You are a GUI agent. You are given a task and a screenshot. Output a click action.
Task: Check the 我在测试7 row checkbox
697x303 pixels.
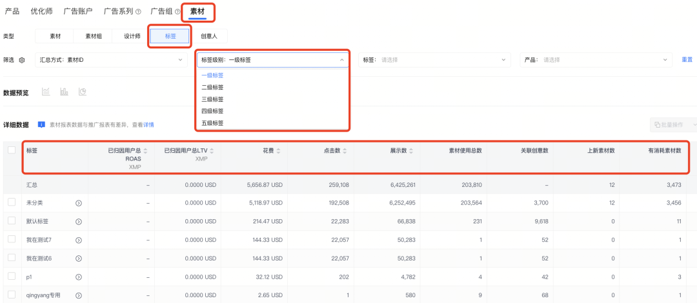pos(12,239)
